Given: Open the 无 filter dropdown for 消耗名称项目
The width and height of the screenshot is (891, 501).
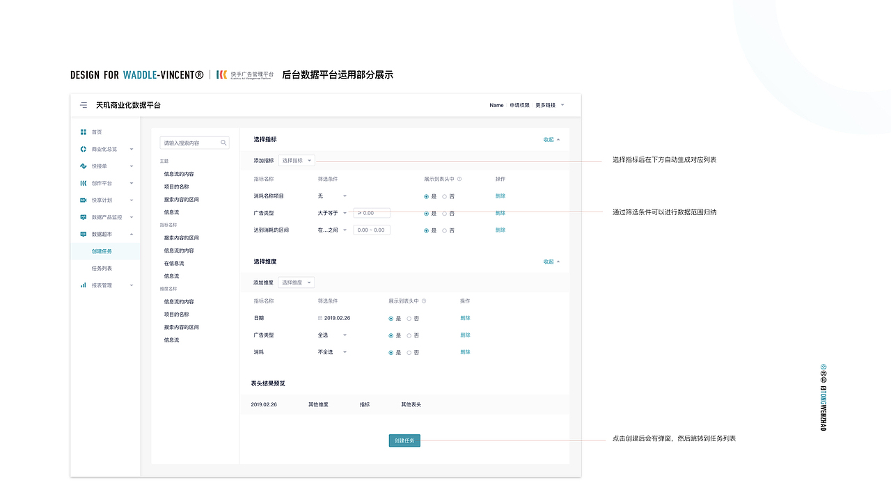Looking at the screenshot, I should tap(332, 196).
